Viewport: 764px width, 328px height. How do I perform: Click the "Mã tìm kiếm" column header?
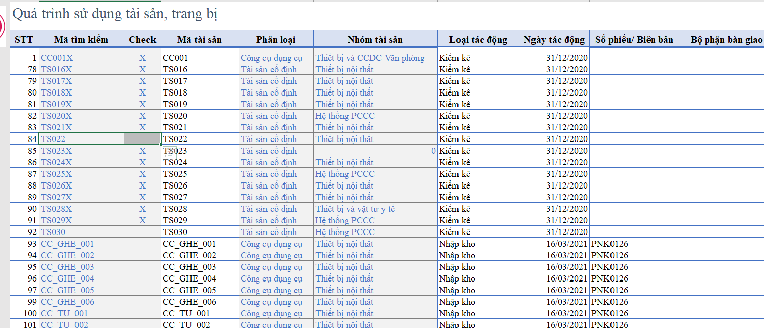(x=81, y=40)
